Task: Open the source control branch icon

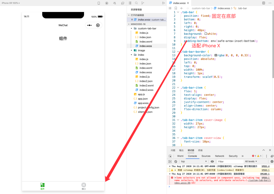Action: click(x=143, y=3)
